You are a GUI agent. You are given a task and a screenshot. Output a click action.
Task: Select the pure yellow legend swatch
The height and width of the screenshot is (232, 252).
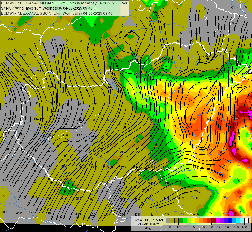click(193, 220)
